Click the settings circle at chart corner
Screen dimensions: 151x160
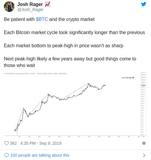click(x=144, y=137)
